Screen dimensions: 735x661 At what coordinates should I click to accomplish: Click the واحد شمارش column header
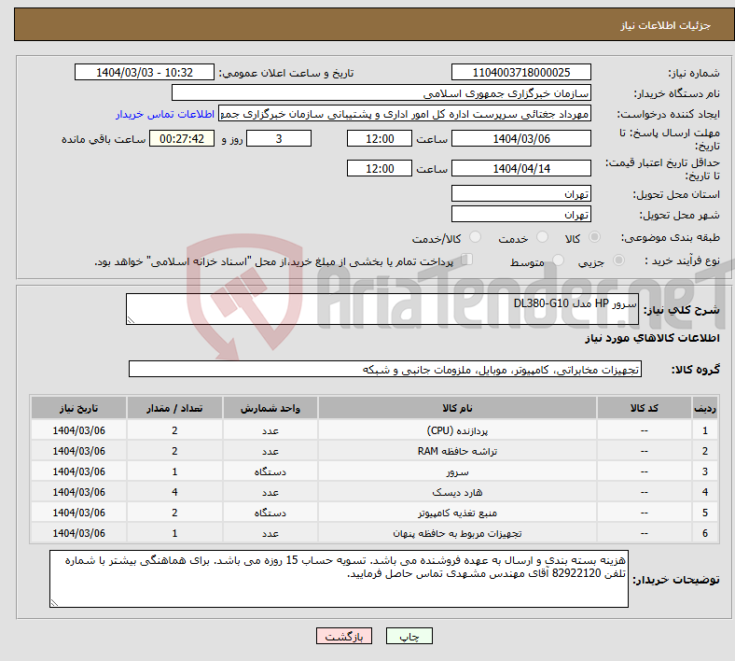pos(270,408)
